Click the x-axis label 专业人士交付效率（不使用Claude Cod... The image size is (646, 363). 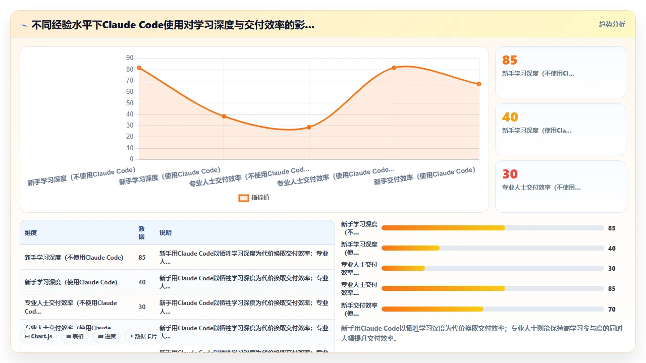(x=249, y=177)
